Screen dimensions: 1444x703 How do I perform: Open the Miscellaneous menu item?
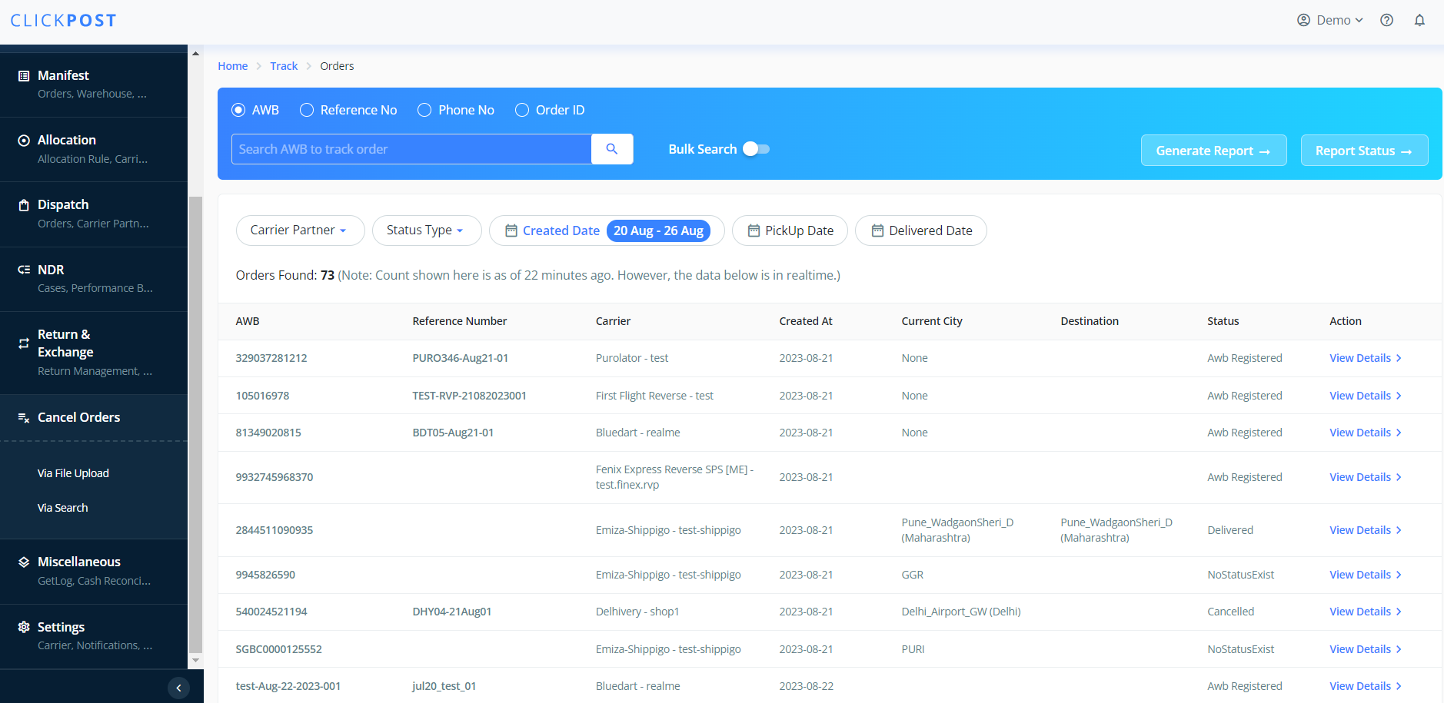[x=94, y=571]
